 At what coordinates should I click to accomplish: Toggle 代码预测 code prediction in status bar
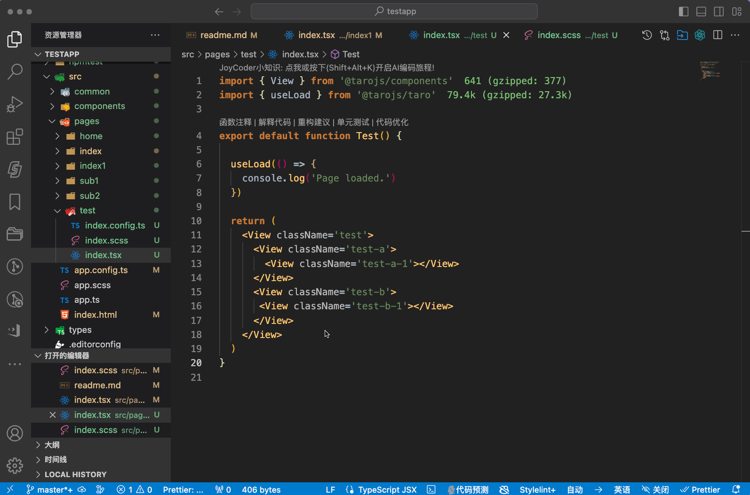tap(468, 489)
